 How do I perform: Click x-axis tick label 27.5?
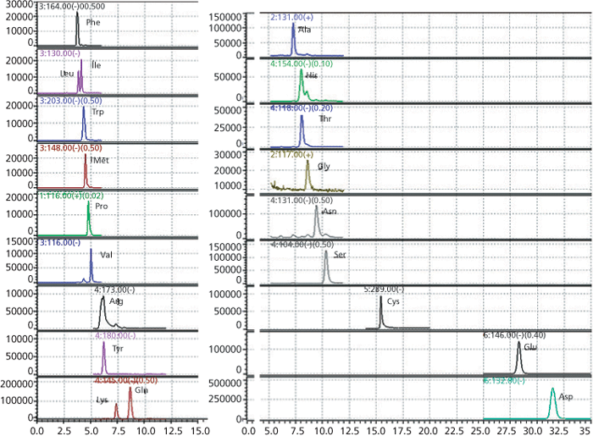507,431
